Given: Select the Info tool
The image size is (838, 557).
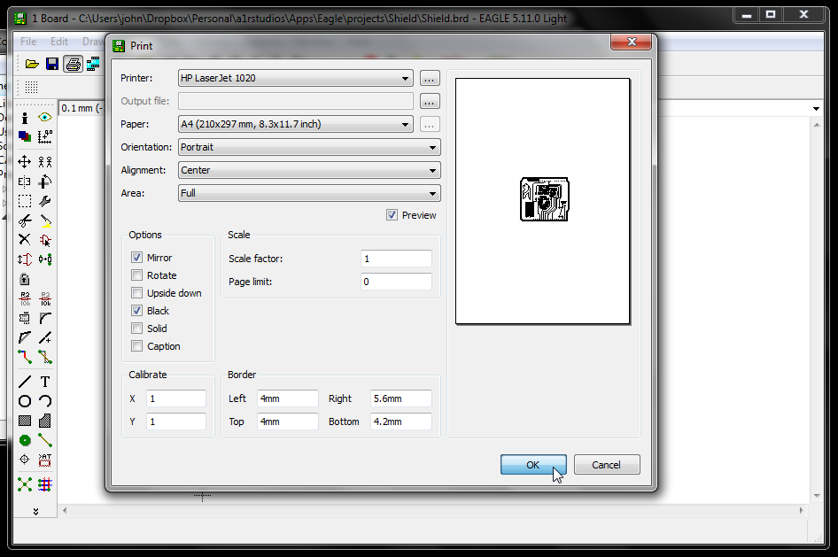Looking at the screenshot, I should click(x=25, y=118).
